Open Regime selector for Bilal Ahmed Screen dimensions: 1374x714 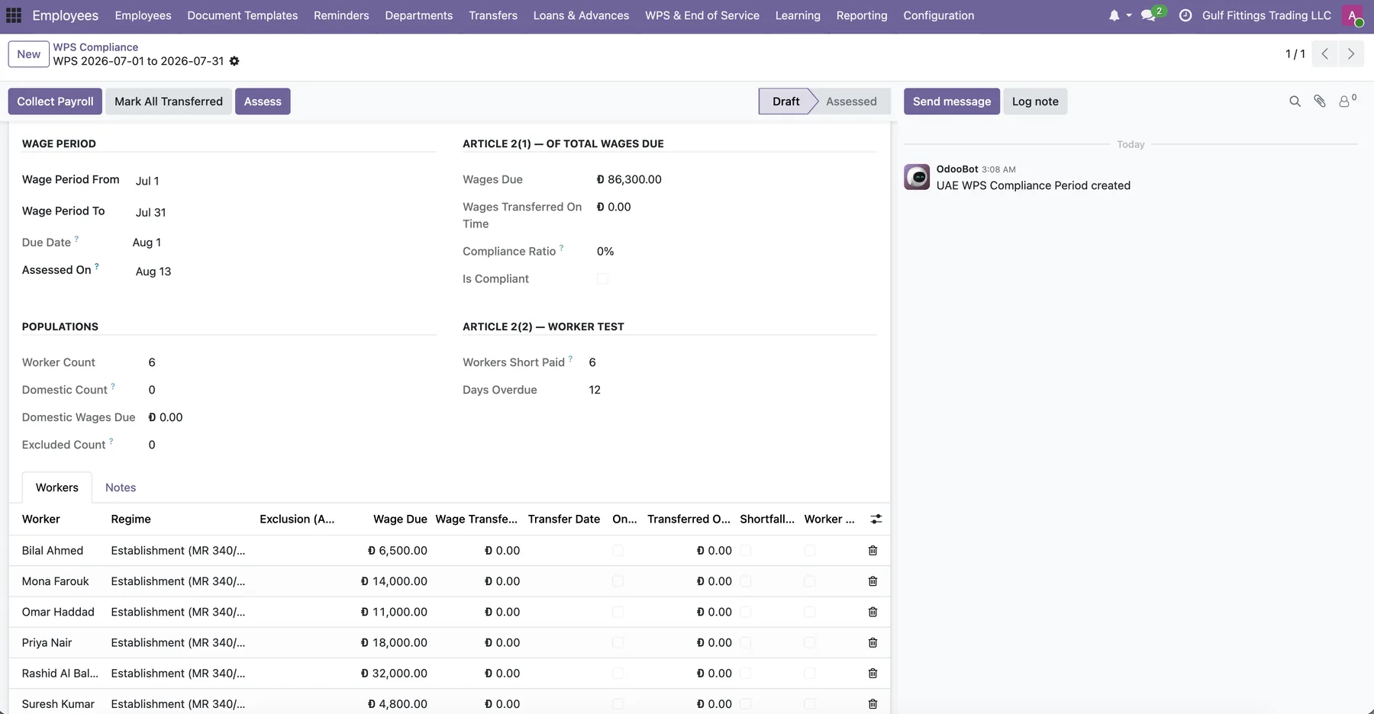click(178, 551)
